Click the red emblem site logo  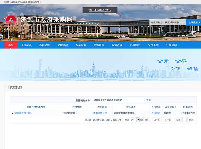click(11, 21)
